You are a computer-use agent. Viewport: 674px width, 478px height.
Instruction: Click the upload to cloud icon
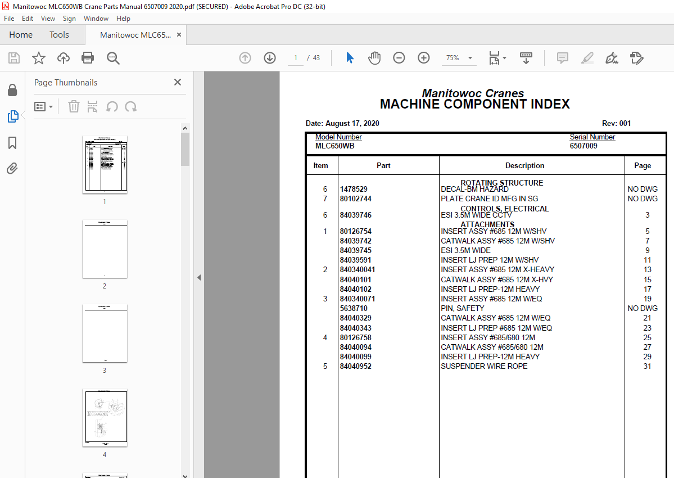pyautogui.click(x=63, y=58)
